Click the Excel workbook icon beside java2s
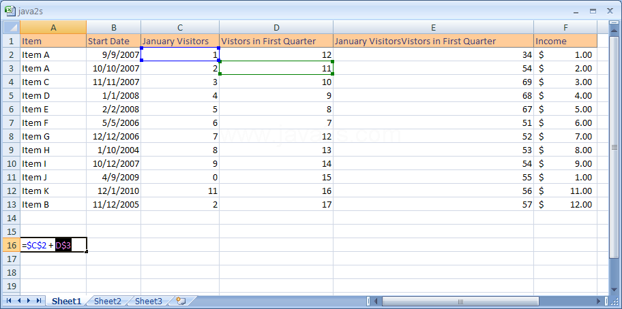Image resolution: width=622 pixels, height=309 pixels. tap(10, 11)
